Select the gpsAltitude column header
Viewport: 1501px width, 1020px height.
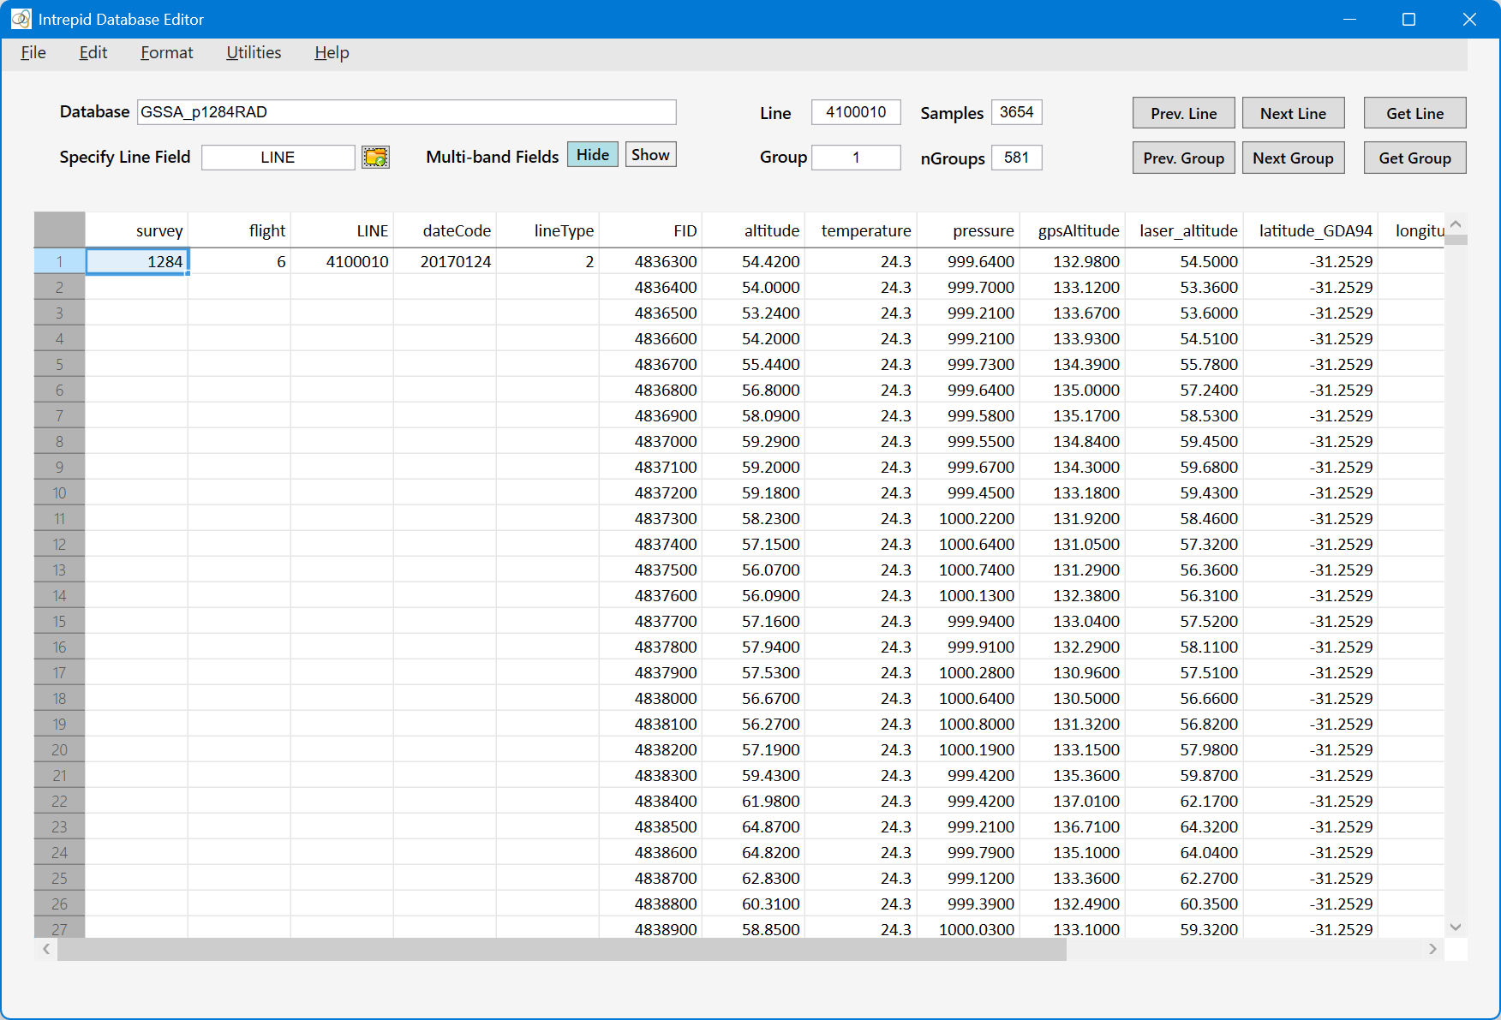[x=1073, y=230]
